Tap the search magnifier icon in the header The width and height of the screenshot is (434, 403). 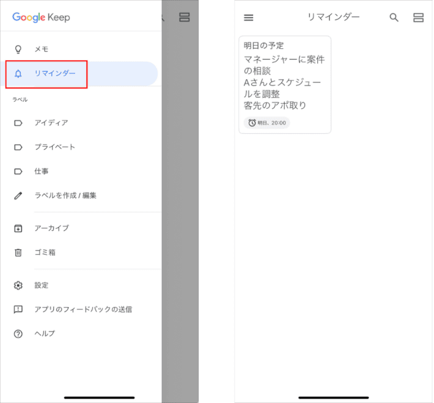coord(394,18)
